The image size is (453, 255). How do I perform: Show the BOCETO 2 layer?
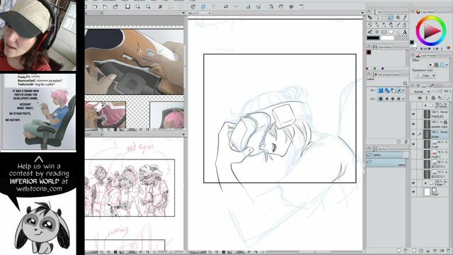click(x=413, y=164)
